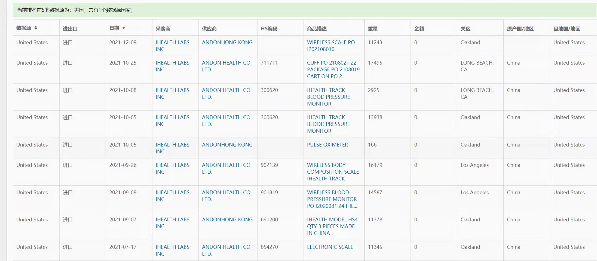This screenshot has height=261, width=597.
Task: Open supplier ANDON HEALTH CO LTD. in 2021-09-09 row
Action: [x=226, y=196]
